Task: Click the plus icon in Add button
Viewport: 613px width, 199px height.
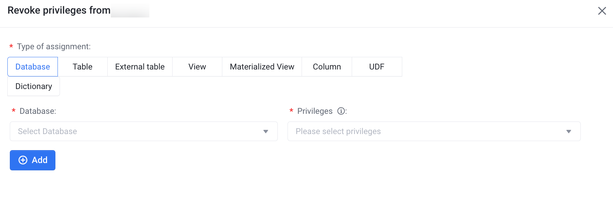Action: coord(23,160)
